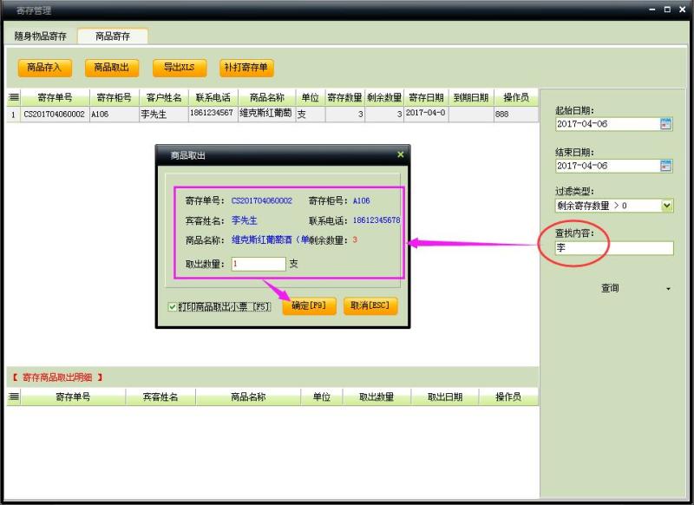
Task: Select the 商品寄存 tab
Action: coord(113,36)
